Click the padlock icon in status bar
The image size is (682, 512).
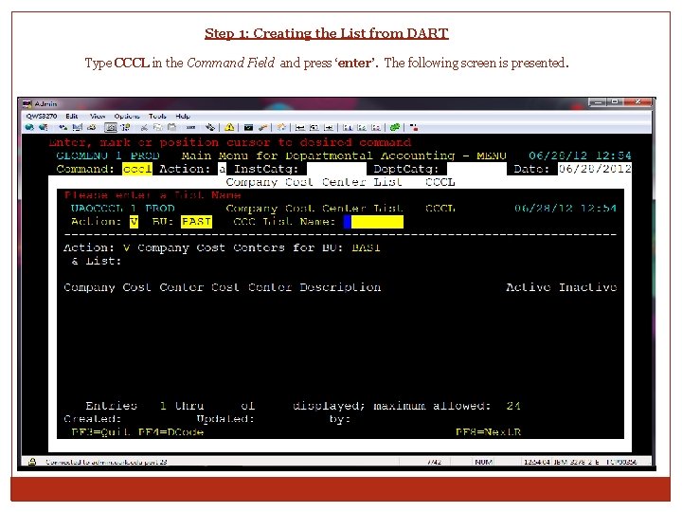(x=32, y=462)
